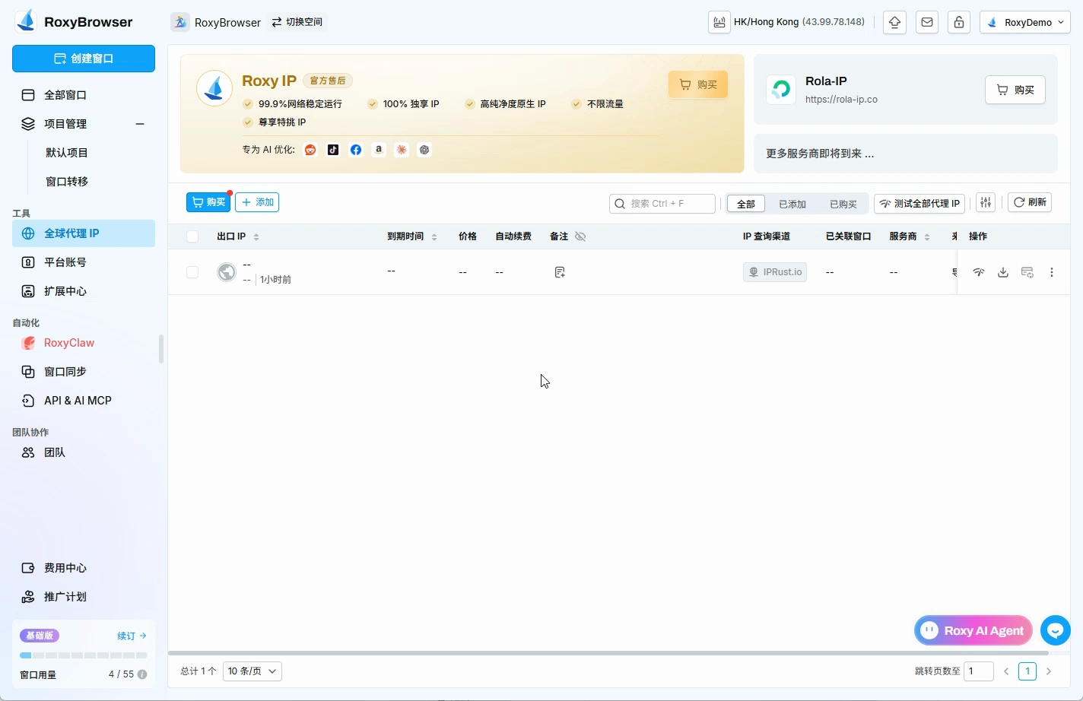The height and width of the screenshot is (701, 1083).
Task: Open the chat support bubble
Action: click(1056, 630)
